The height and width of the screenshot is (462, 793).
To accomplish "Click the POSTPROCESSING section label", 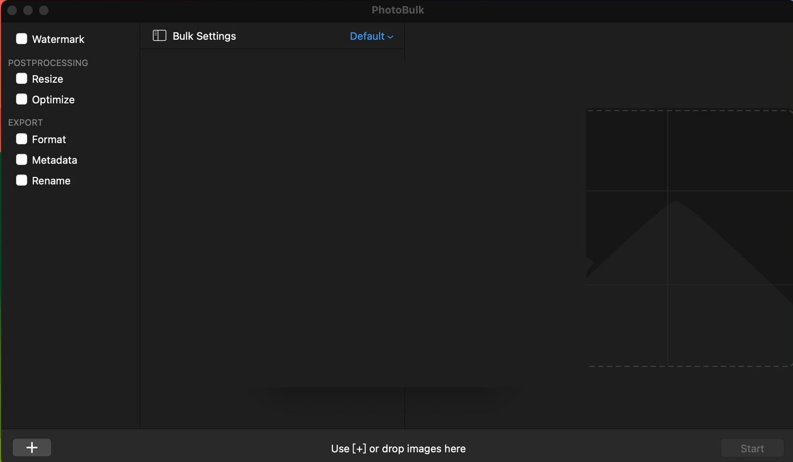I will pos(48,63).
